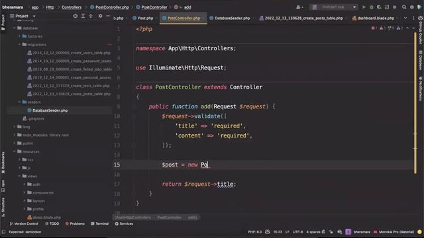
Task: Expand all icon in the Project panel header
Action: coord(83,16)
